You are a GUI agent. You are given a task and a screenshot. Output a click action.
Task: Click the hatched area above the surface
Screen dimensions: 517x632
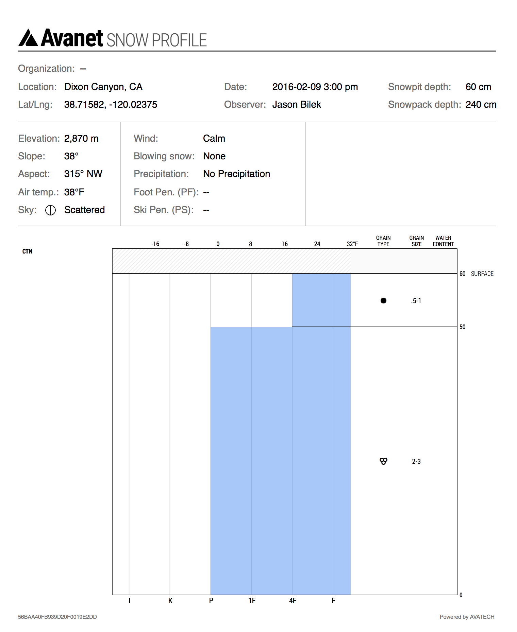[231, 261]
